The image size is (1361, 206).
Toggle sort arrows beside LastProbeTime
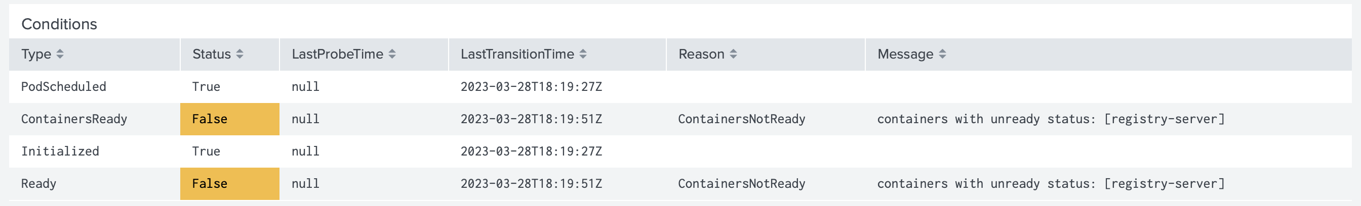pos(392,54)
